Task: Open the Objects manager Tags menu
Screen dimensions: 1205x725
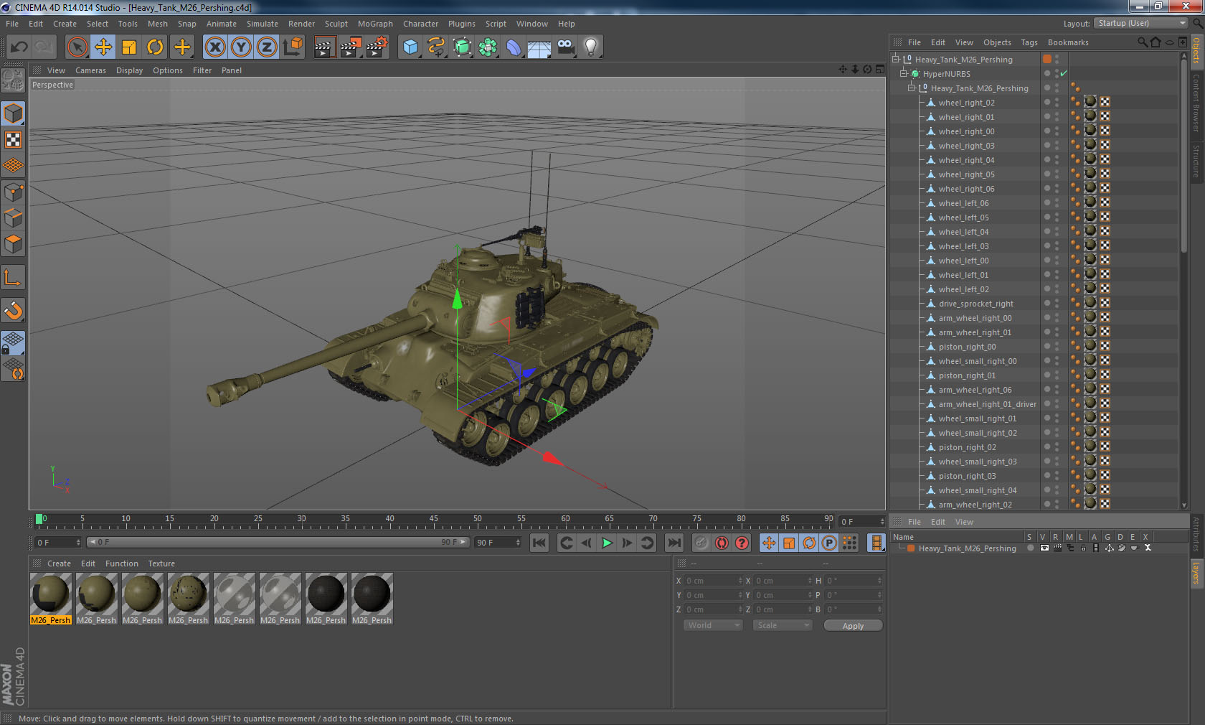Action: click(1029, 42)
